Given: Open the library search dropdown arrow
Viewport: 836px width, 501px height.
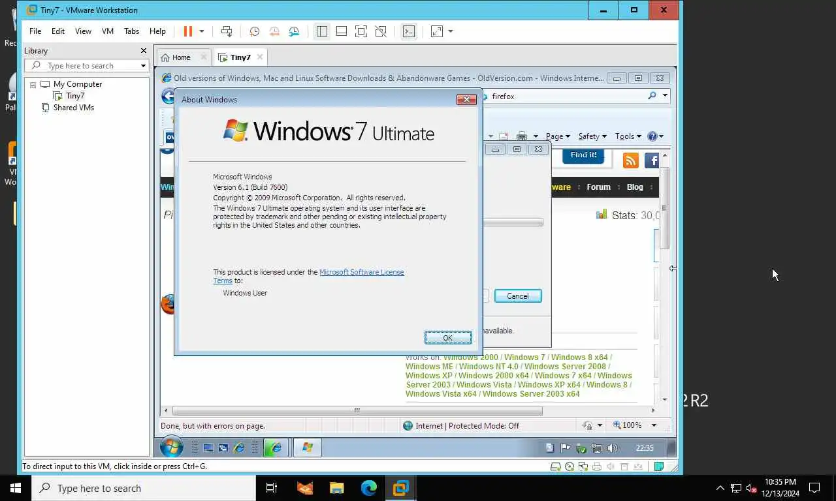Looking at the screenshot, I should pyautogui.click(x=143, y=66).
